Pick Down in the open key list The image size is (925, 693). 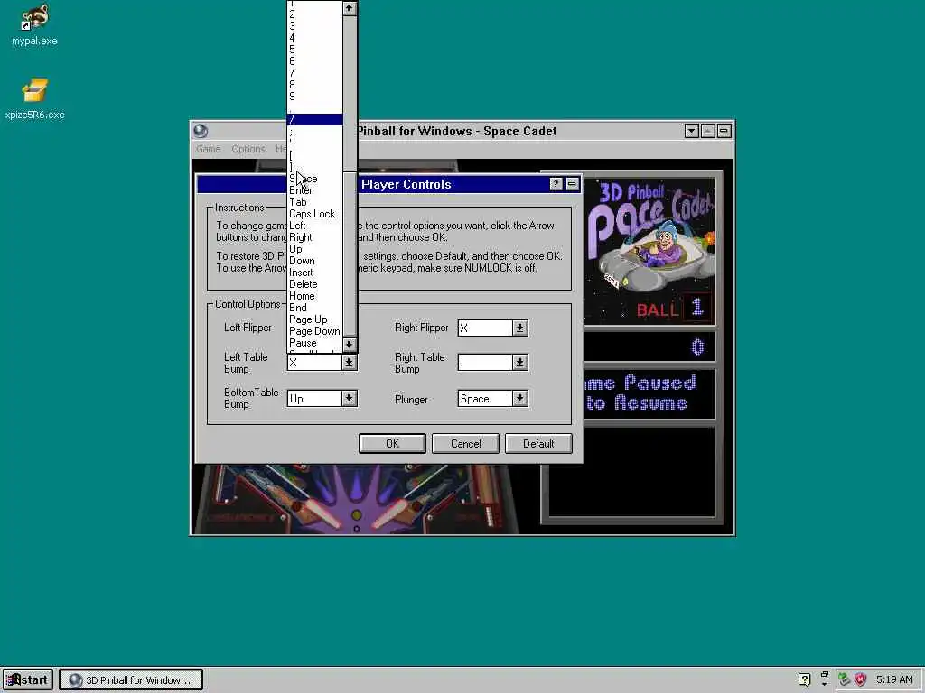314,261
